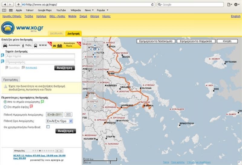Select the departure point radio option
242x165 pixels.
pyautogui.click(x=5, y=102)
